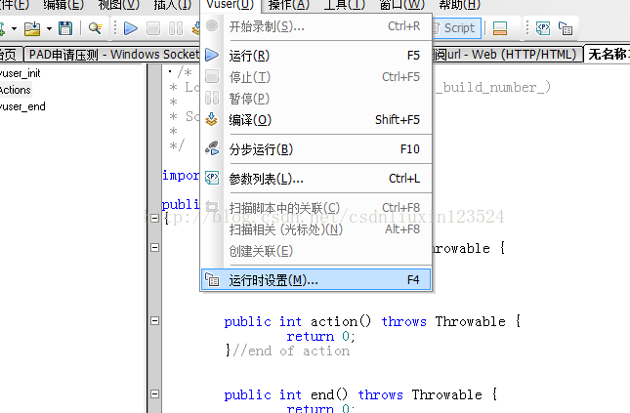Click the Vuser(U) menu bar item
630x413 pixels.
click(231, 5)
